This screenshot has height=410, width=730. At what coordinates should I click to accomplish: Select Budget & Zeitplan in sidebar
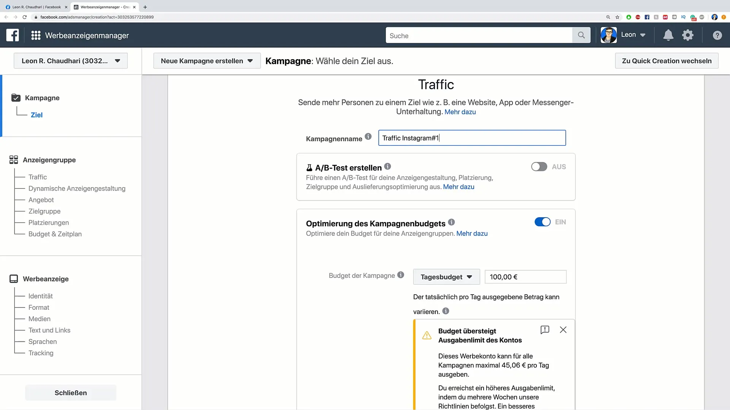[55, 234]
